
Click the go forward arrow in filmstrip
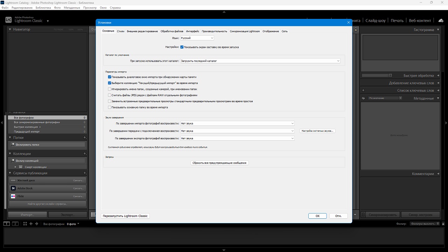click(x=36, y=224)
